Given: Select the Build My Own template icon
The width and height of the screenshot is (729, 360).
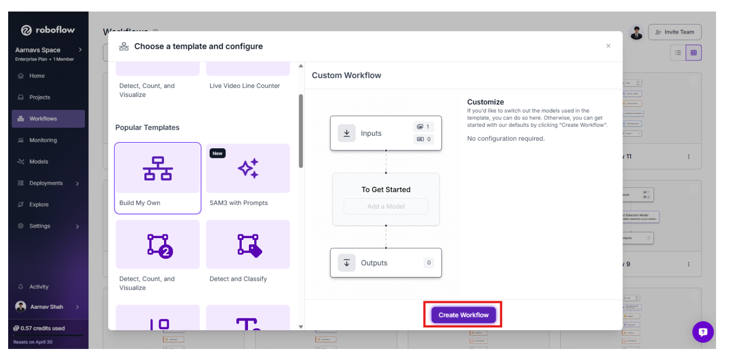Looking at the screenshot, I should (158, 168).
